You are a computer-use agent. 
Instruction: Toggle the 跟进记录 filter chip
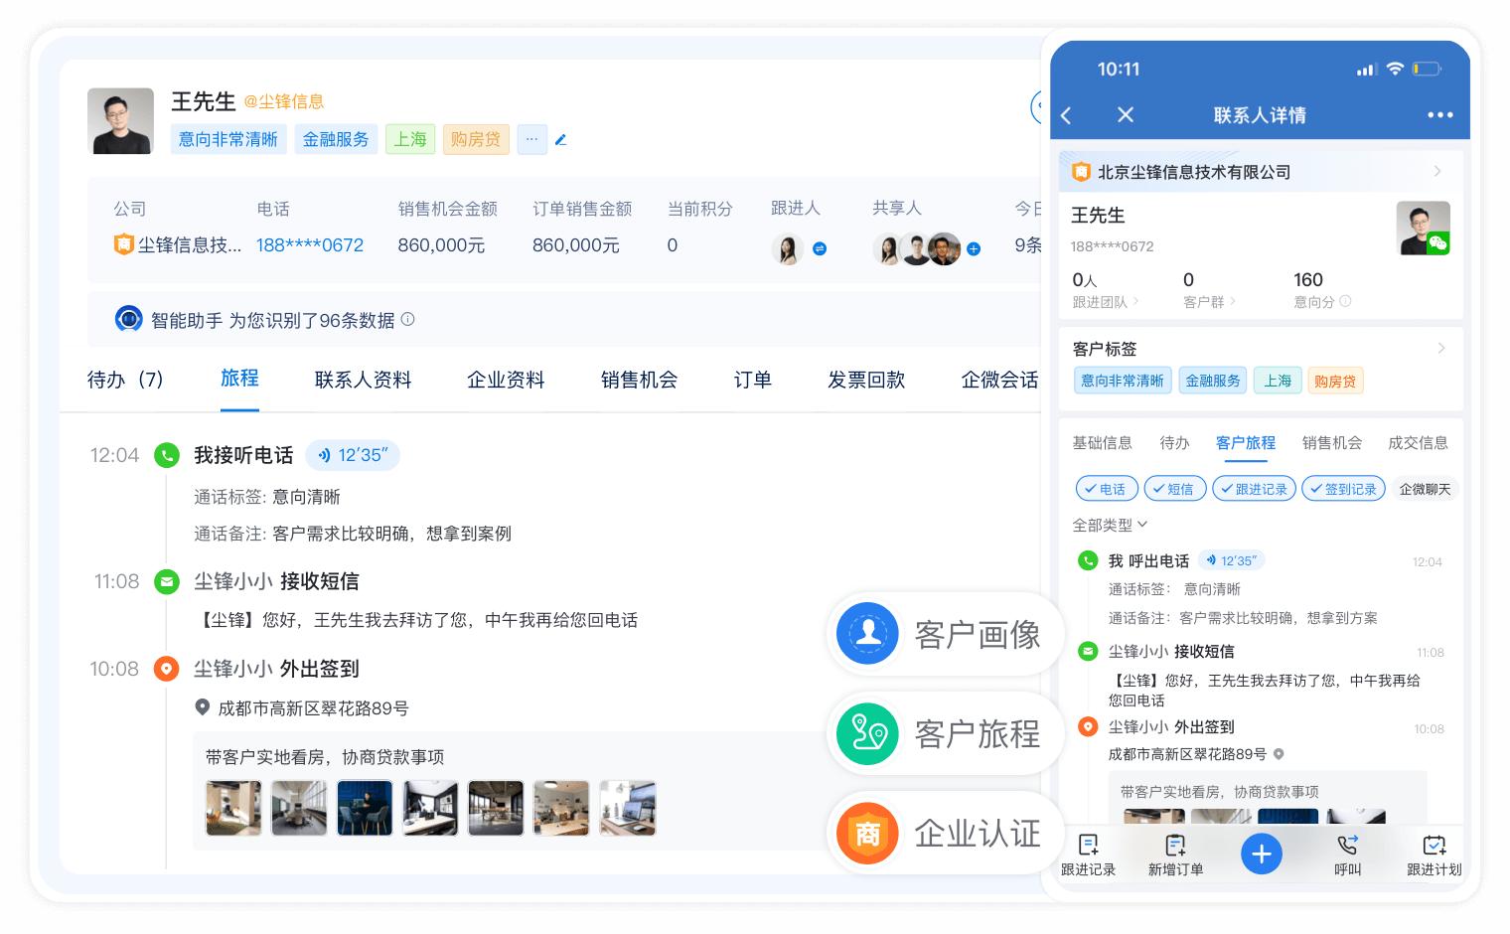[1254, 489]
